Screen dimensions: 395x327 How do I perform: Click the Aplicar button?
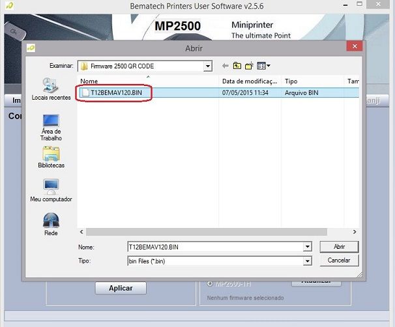coord(121,288)
